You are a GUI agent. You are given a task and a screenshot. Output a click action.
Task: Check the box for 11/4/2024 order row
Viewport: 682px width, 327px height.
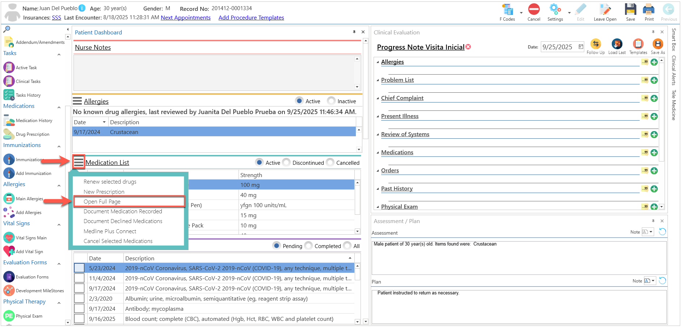coord(79,278)
